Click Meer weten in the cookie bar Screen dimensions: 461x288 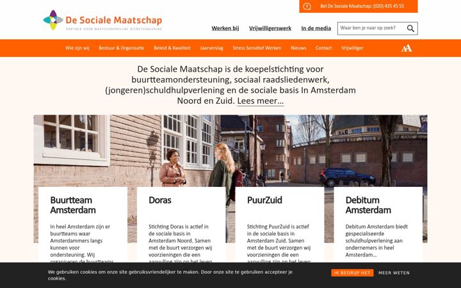pyautogui.click(x=394, y=273)
